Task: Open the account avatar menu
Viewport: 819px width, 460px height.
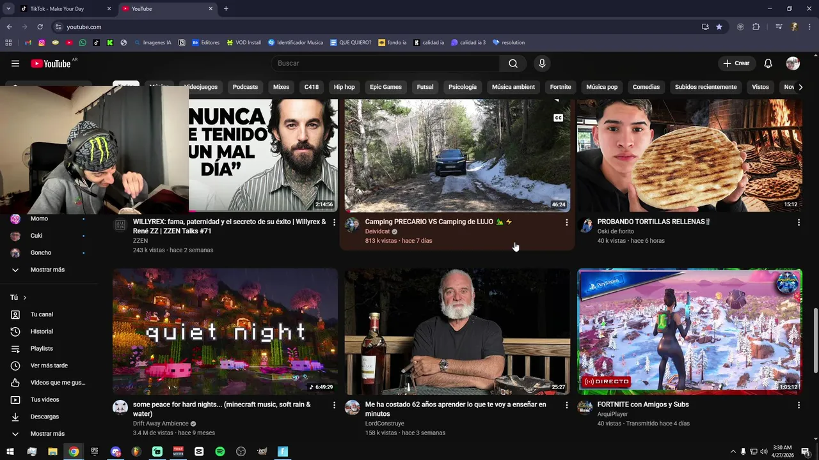Action: [x=793, y=63]
